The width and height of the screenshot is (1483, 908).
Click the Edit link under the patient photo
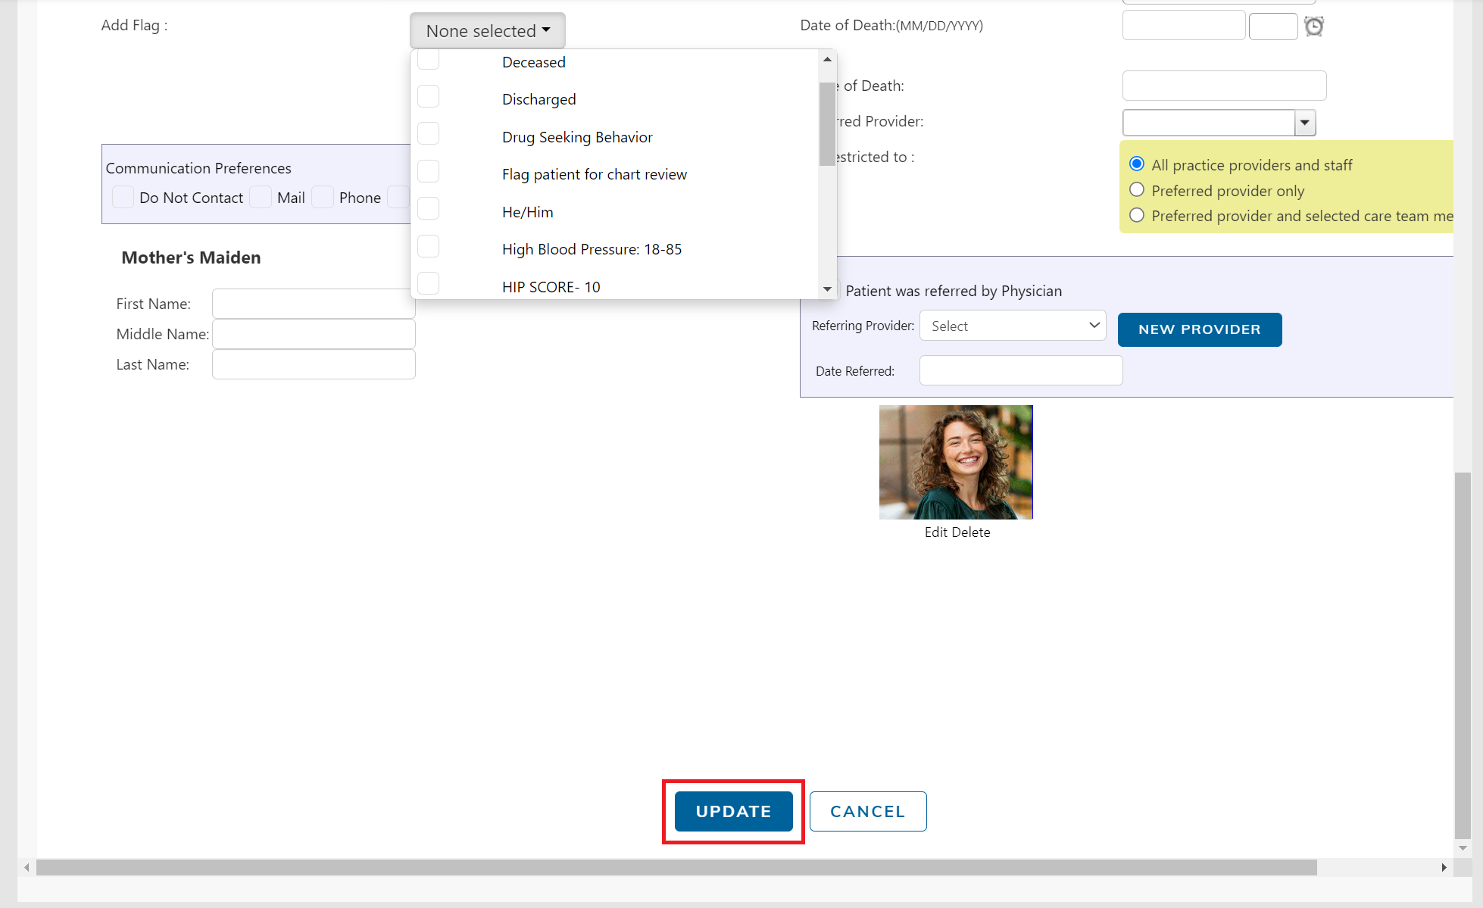coord(938,532)
